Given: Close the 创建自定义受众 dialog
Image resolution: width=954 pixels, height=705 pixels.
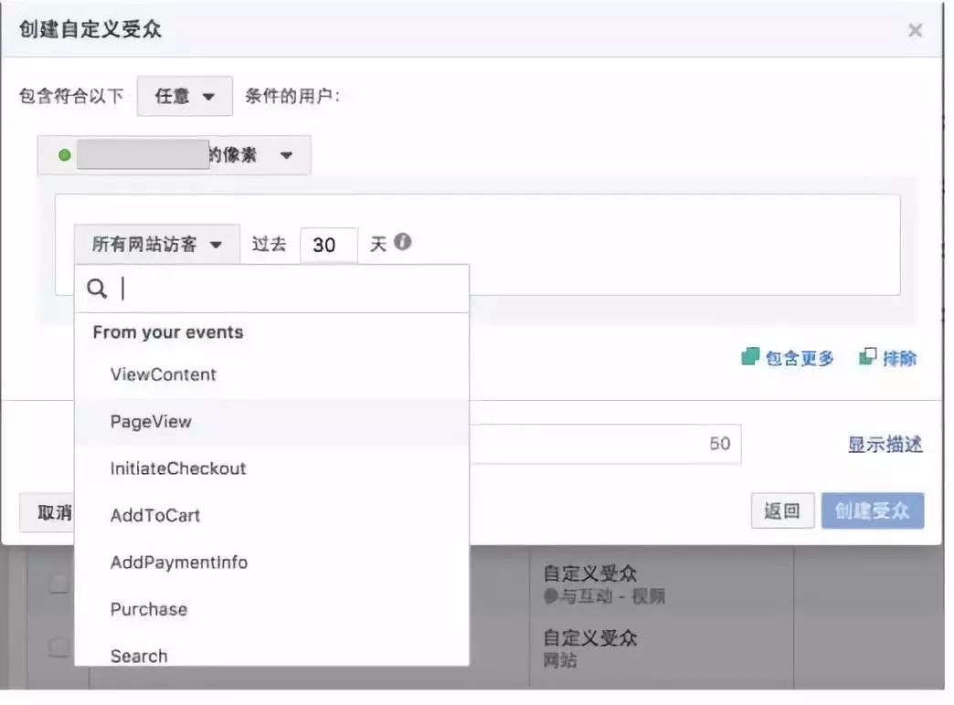Looking at the screenshot, I should tap(915, 30).
